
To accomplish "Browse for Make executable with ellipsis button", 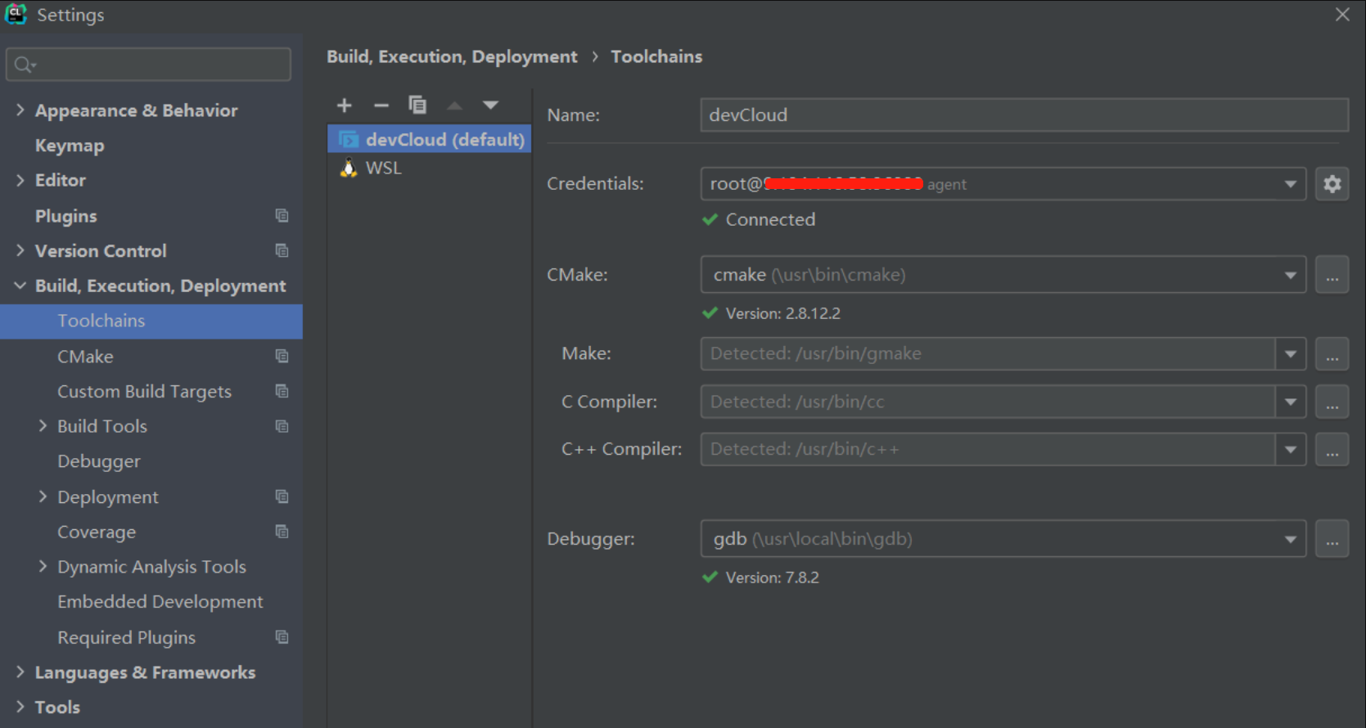I will click(x=1332, y=353).
